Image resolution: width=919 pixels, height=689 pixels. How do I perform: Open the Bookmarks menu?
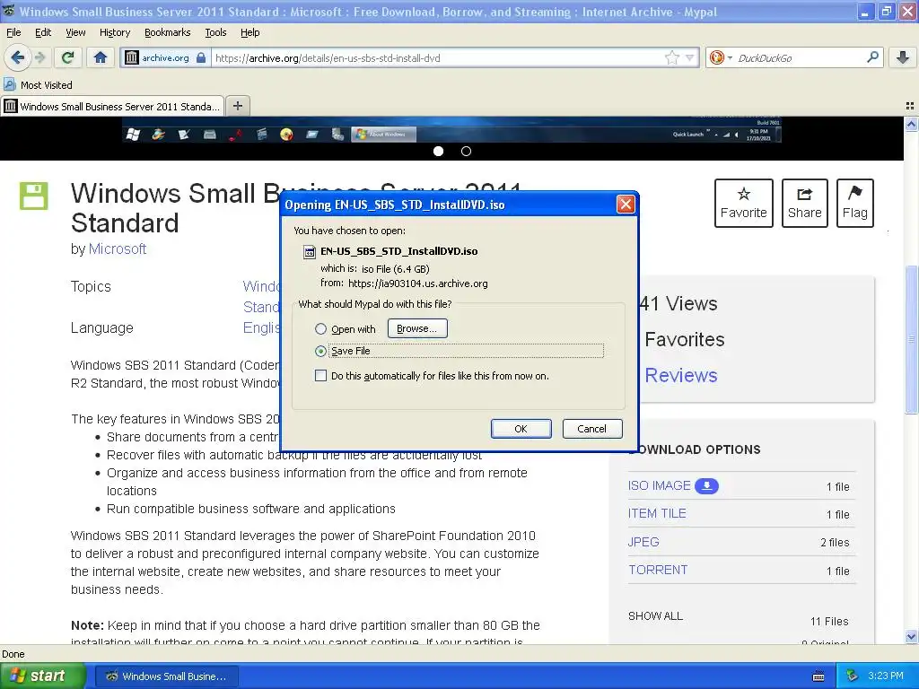167,32
